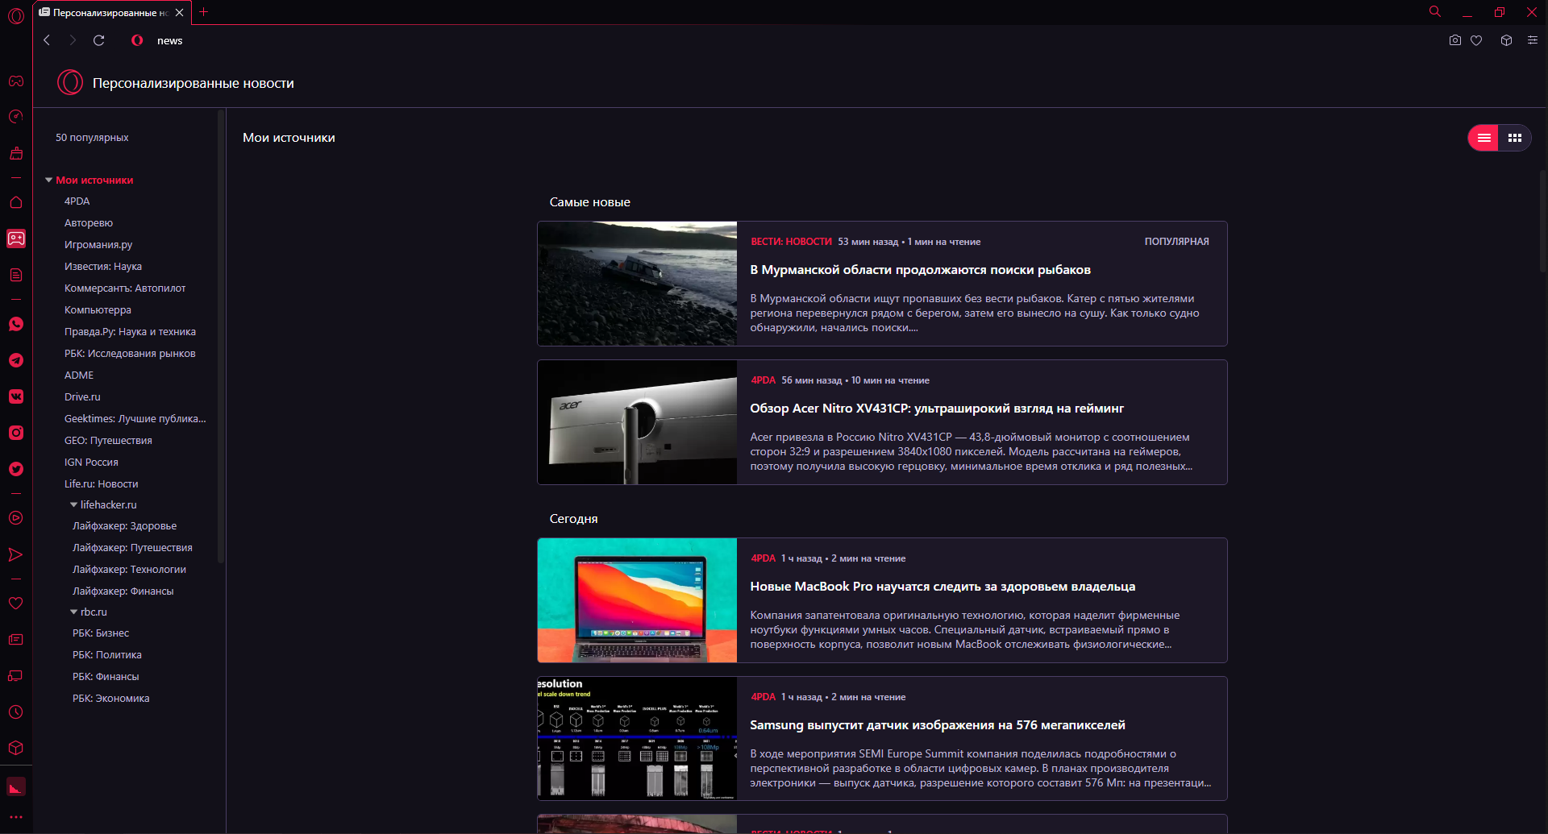
Task: Select IGN Россия source
Action: coord(91,463)
